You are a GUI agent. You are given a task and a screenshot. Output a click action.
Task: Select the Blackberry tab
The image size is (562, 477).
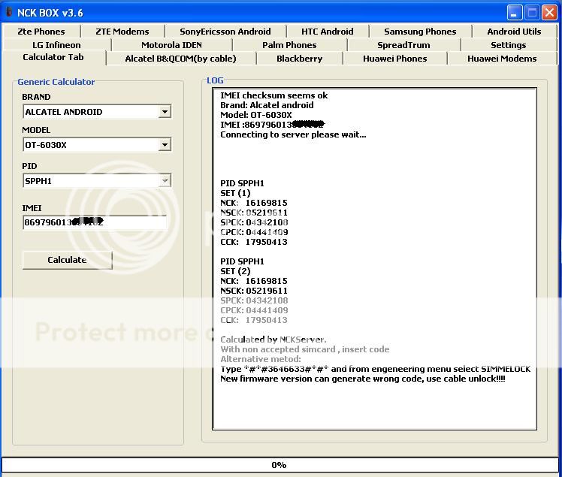tap(299, 59)
